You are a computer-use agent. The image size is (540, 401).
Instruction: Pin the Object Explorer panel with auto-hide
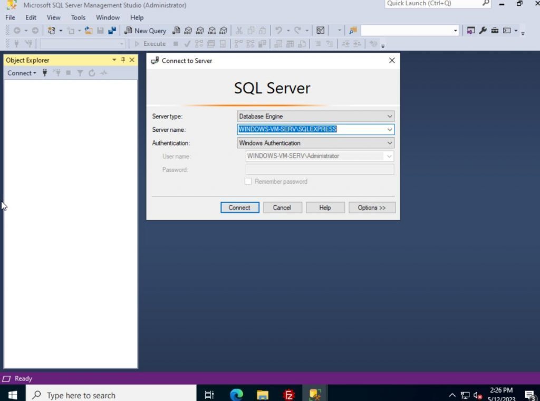(123, 60)
